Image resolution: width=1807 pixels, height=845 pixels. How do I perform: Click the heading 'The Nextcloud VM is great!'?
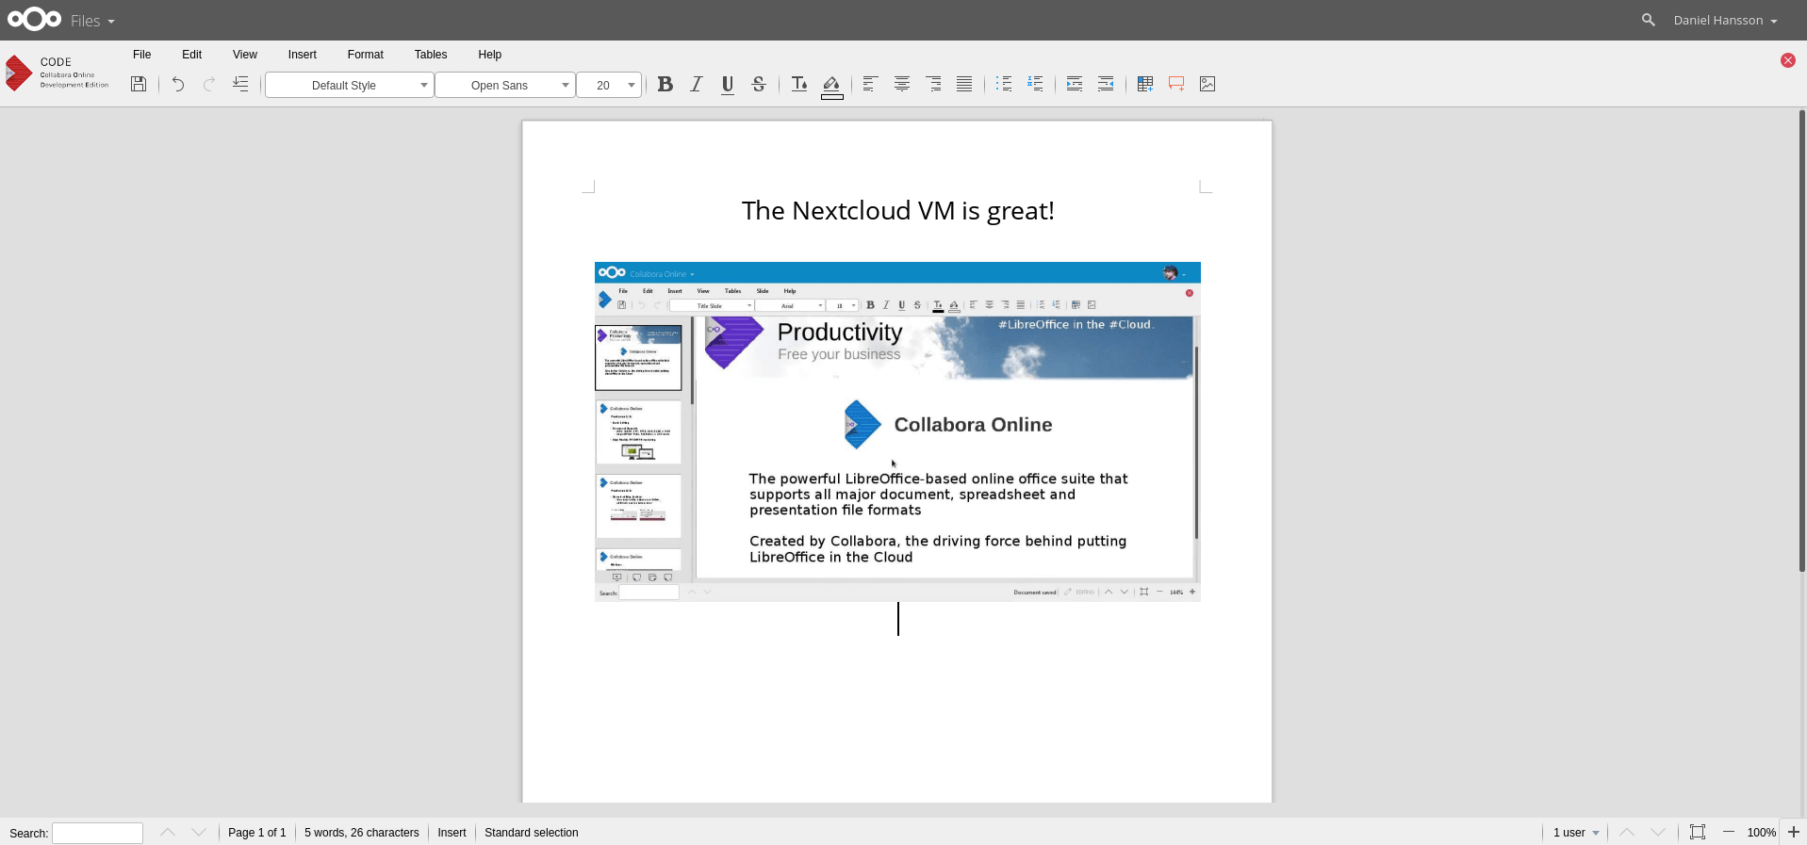pos(897,211)
